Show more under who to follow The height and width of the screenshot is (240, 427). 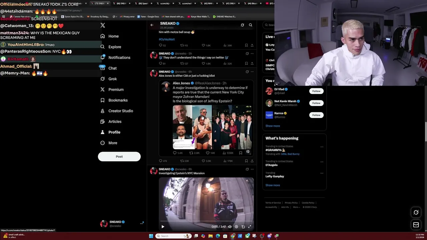[273, 126]
